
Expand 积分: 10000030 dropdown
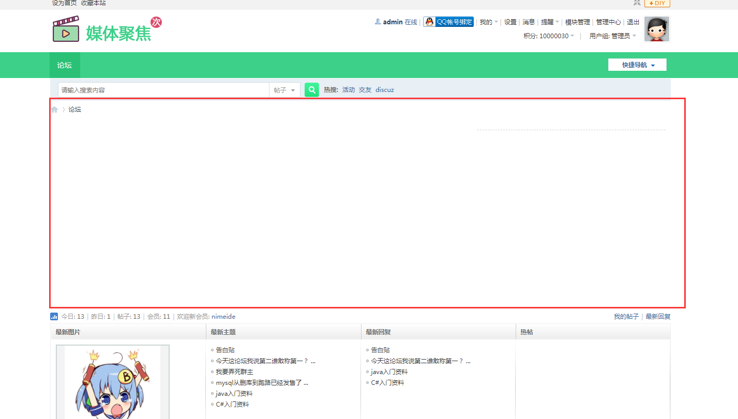point(549,36)
